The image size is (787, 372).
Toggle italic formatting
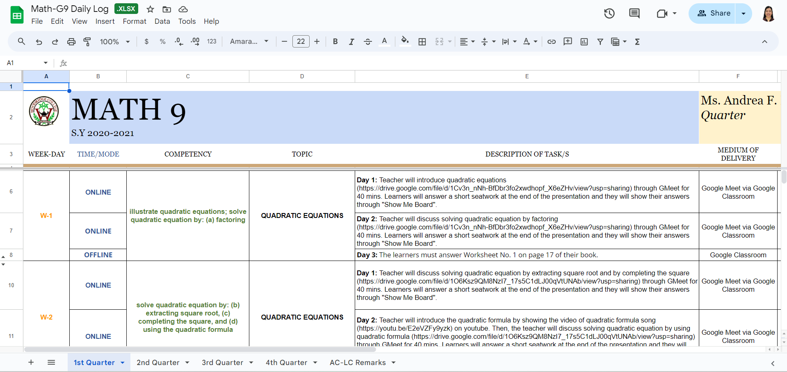[x=351, y=41]
